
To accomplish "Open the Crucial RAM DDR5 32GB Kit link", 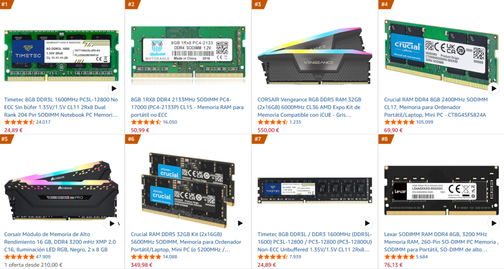I will (186, 242).
